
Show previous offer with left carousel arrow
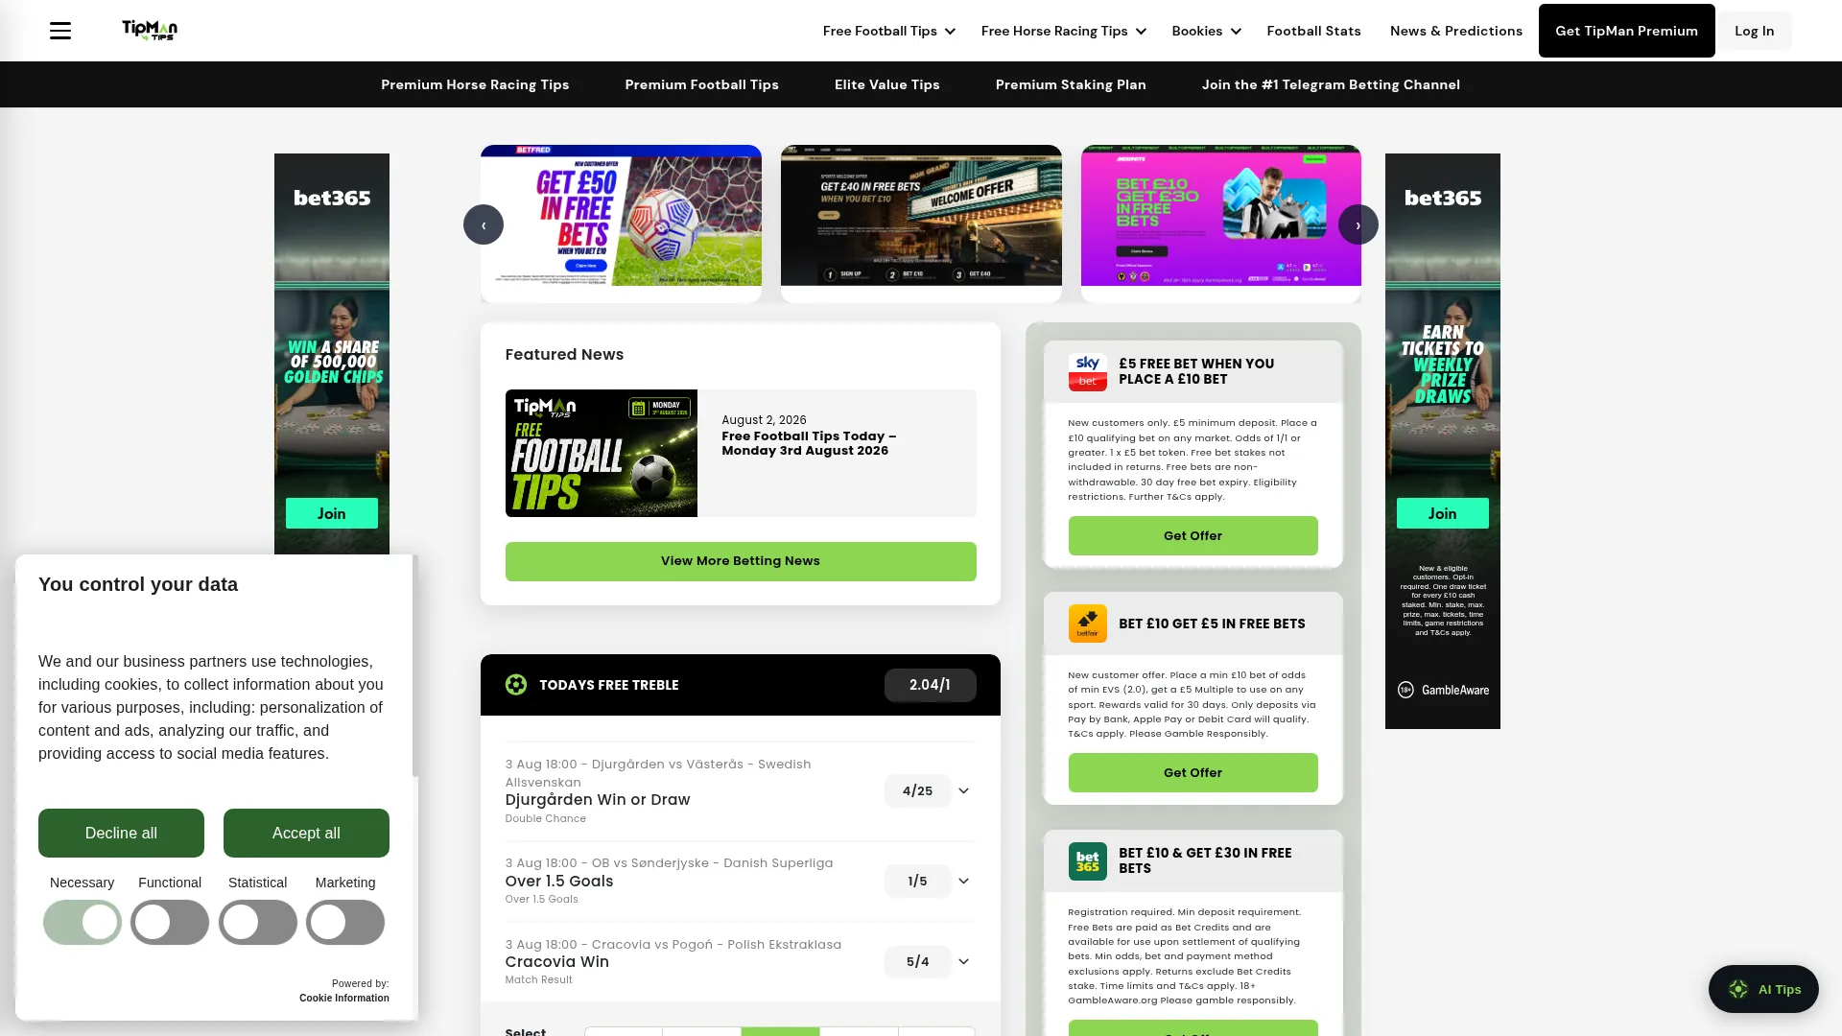click(x=484, y=224)
